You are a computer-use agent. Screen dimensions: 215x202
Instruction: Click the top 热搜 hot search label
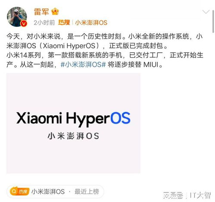(x=64, y=22)
